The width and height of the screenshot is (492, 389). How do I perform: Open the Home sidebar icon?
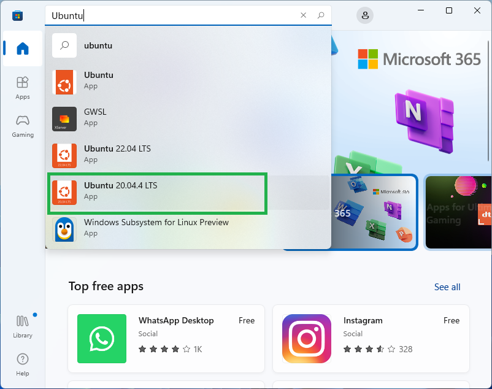tap(23, 48)
